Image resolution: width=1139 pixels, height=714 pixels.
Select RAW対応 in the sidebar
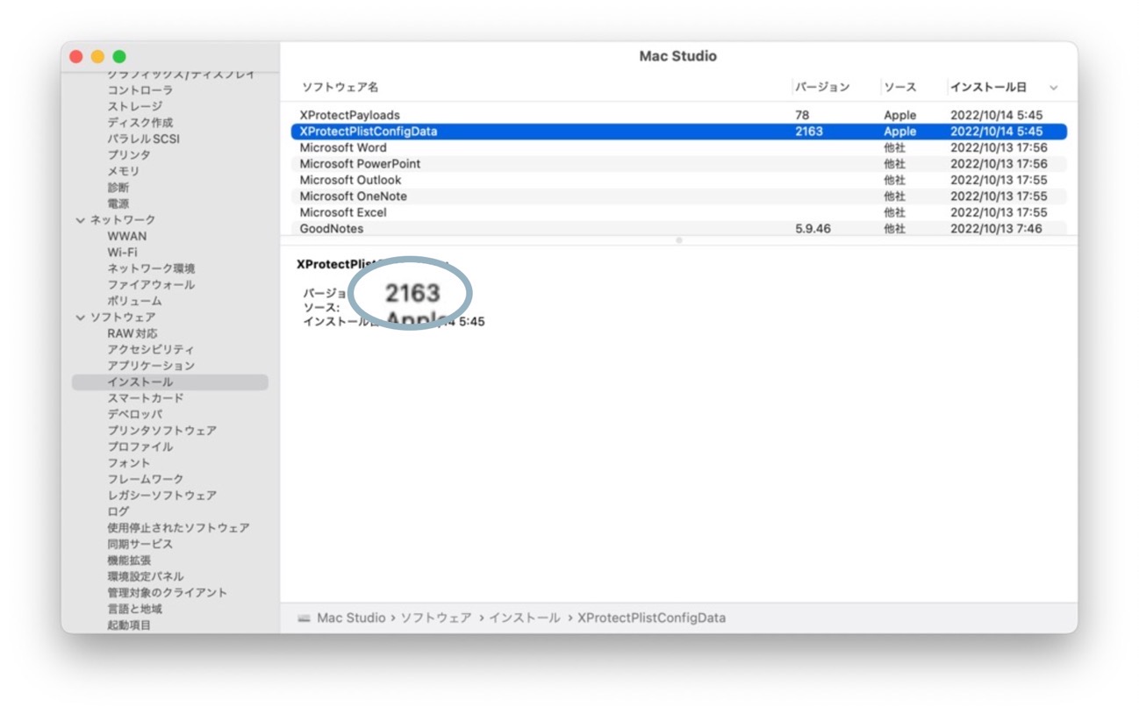pos(133,334)
